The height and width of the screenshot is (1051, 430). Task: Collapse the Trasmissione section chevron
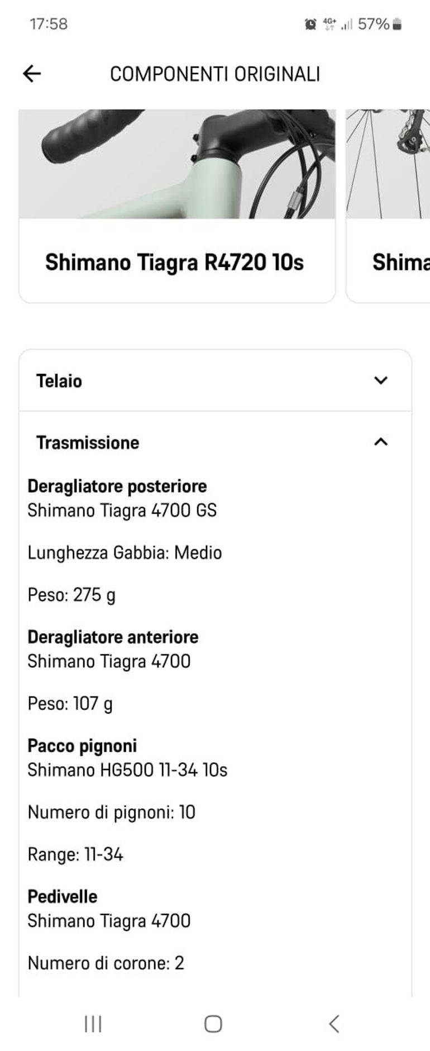tap(381, 442)
